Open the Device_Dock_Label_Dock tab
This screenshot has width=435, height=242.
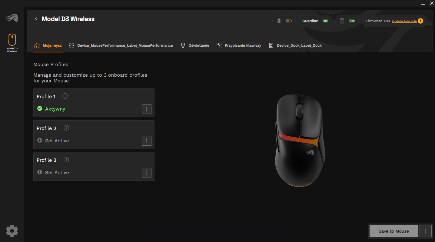[295, 45]
